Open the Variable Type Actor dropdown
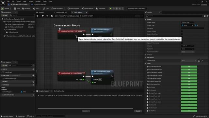 pyautogui.click(x=187, y=25)
